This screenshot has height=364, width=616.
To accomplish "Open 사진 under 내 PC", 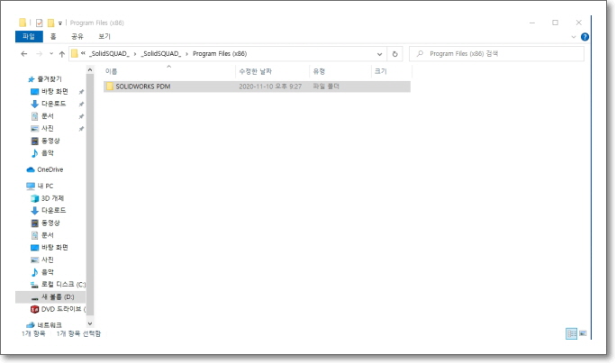I will pos(48,260).
